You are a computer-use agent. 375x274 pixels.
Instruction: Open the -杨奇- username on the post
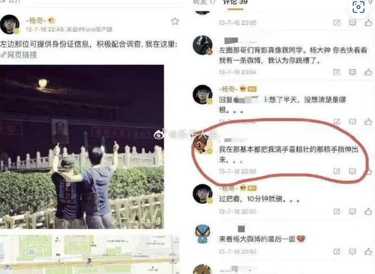tap(36, 20)
